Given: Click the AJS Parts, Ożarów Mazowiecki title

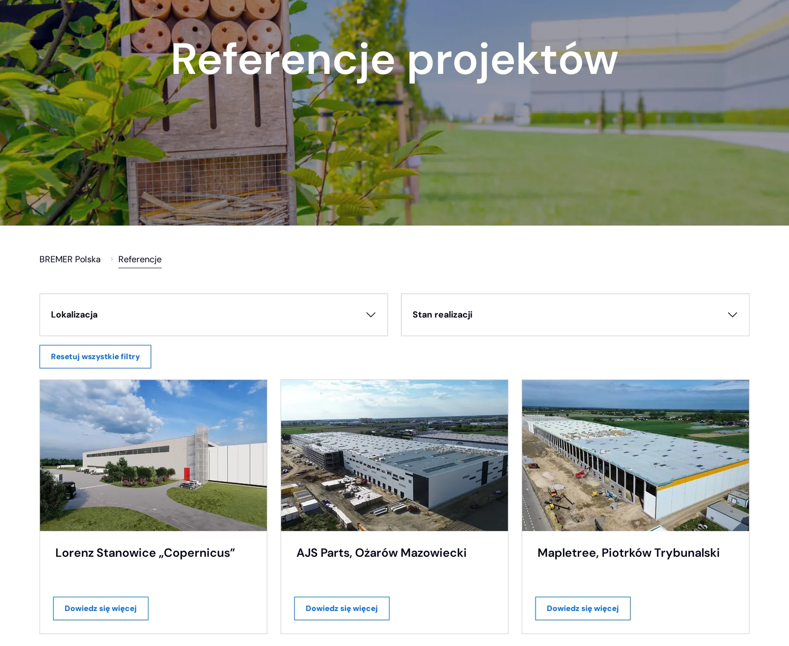Looking at the screenshot, I should pyautogui.click(x=382, y=553).
